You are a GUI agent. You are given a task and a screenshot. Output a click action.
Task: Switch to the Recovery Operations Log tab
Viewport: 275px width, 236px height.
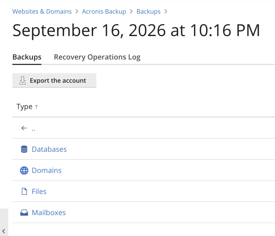97,57
